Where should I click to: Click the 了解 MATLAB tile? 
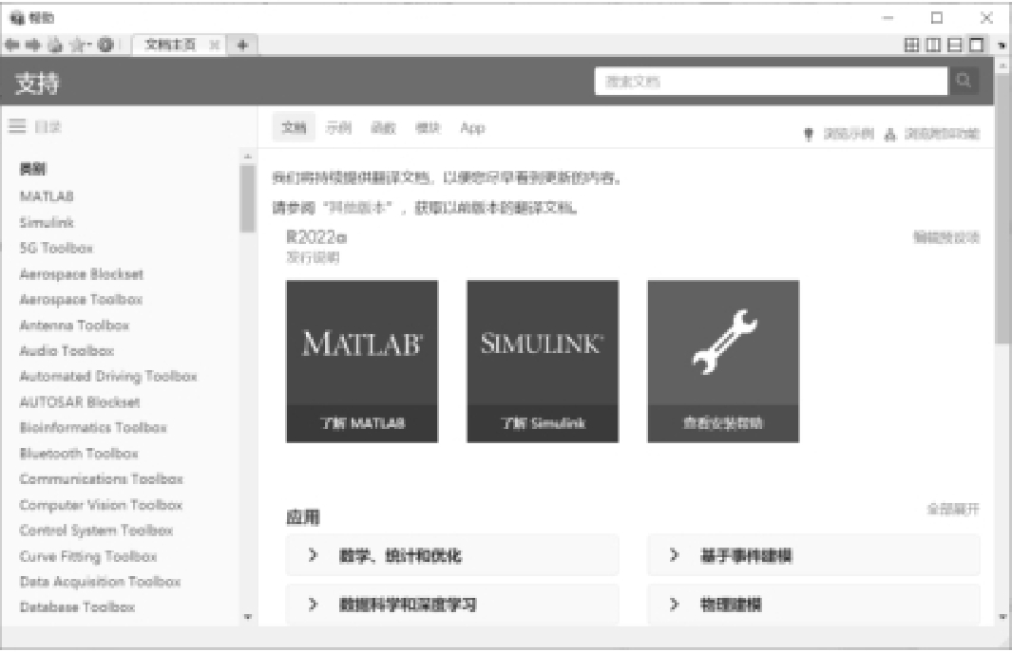[361, 361]
